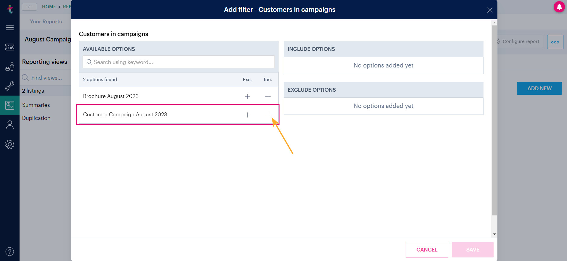Click the CANCEL button

(x=427, y=249)
